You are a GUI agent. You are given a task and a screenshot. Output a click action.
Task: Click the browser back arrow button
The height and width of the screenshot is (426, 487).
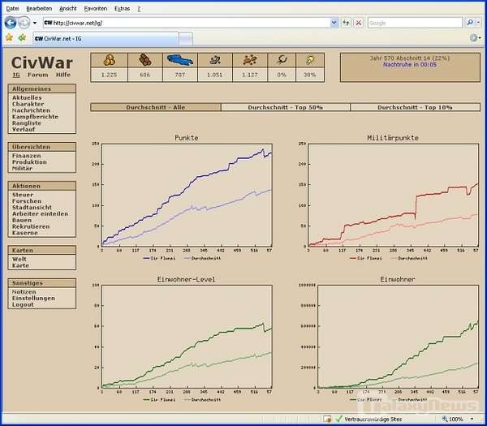[10, 23]
